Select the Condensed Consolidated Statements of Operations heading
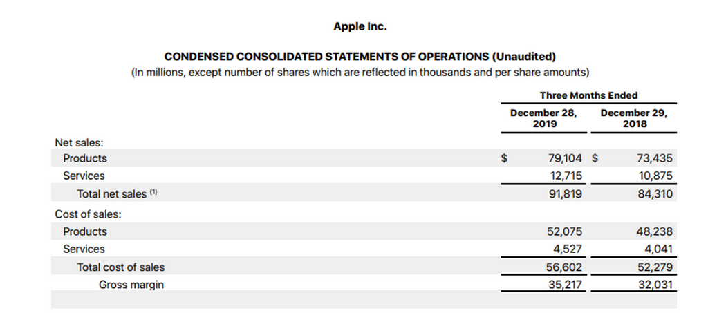The height and width of the screenshot is (313, 708). (360, 57)
